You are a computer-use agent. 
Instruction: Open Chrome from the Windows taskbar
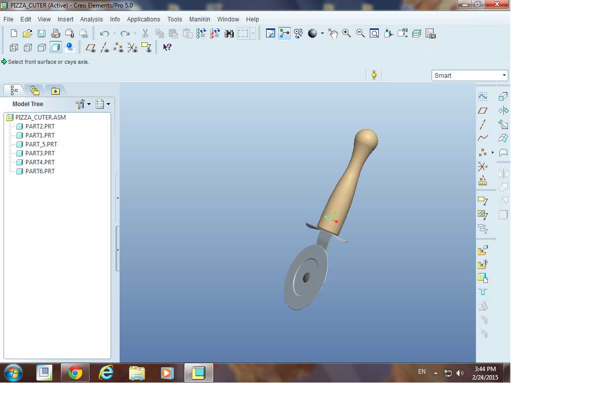pos(75,373)
